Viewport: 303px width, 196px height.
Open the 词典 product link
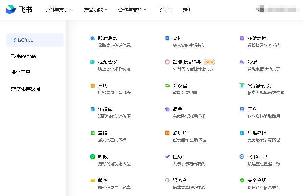tap(178, 109)
